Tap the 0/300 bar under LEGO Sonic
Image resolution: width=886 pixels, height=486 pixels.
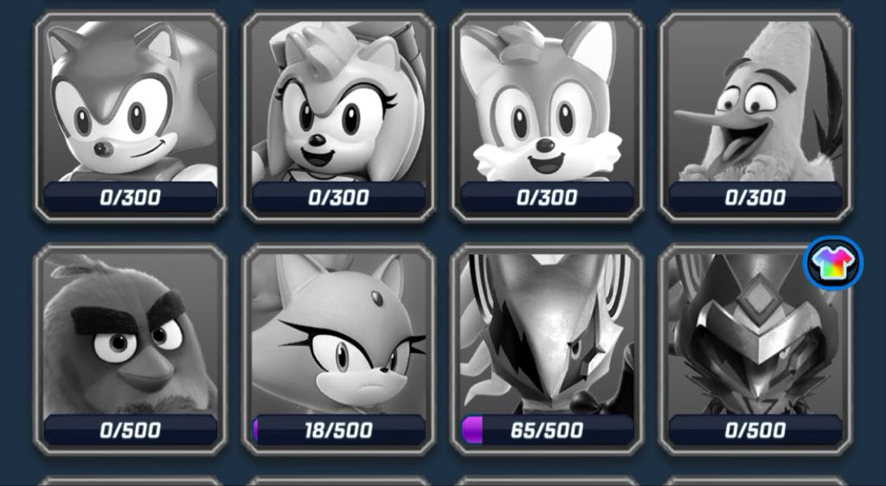pos(131,197)
